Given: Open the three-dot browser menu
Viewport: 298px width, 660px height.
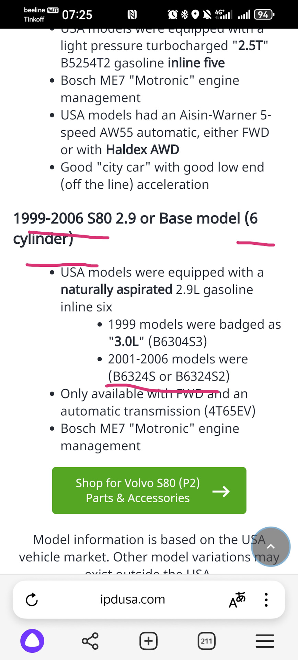Looking at the screenshot, I should tap(266, 600).
